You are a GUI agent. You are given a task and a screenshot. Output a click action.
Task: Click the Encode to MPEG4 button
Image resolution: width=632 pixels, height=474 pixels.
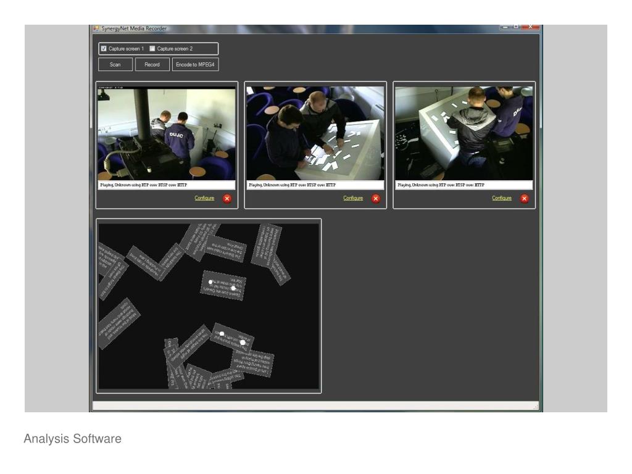[x=195, y=65]
